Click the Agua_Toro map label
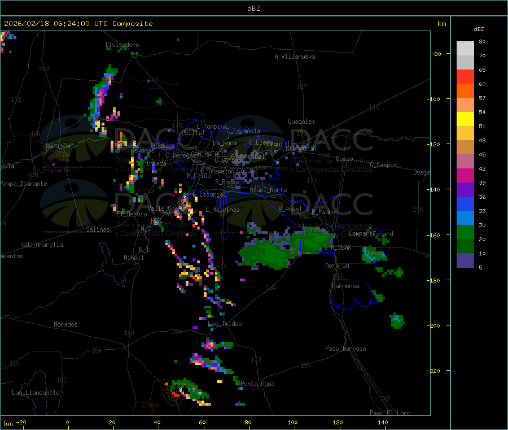 click(60, 146)
